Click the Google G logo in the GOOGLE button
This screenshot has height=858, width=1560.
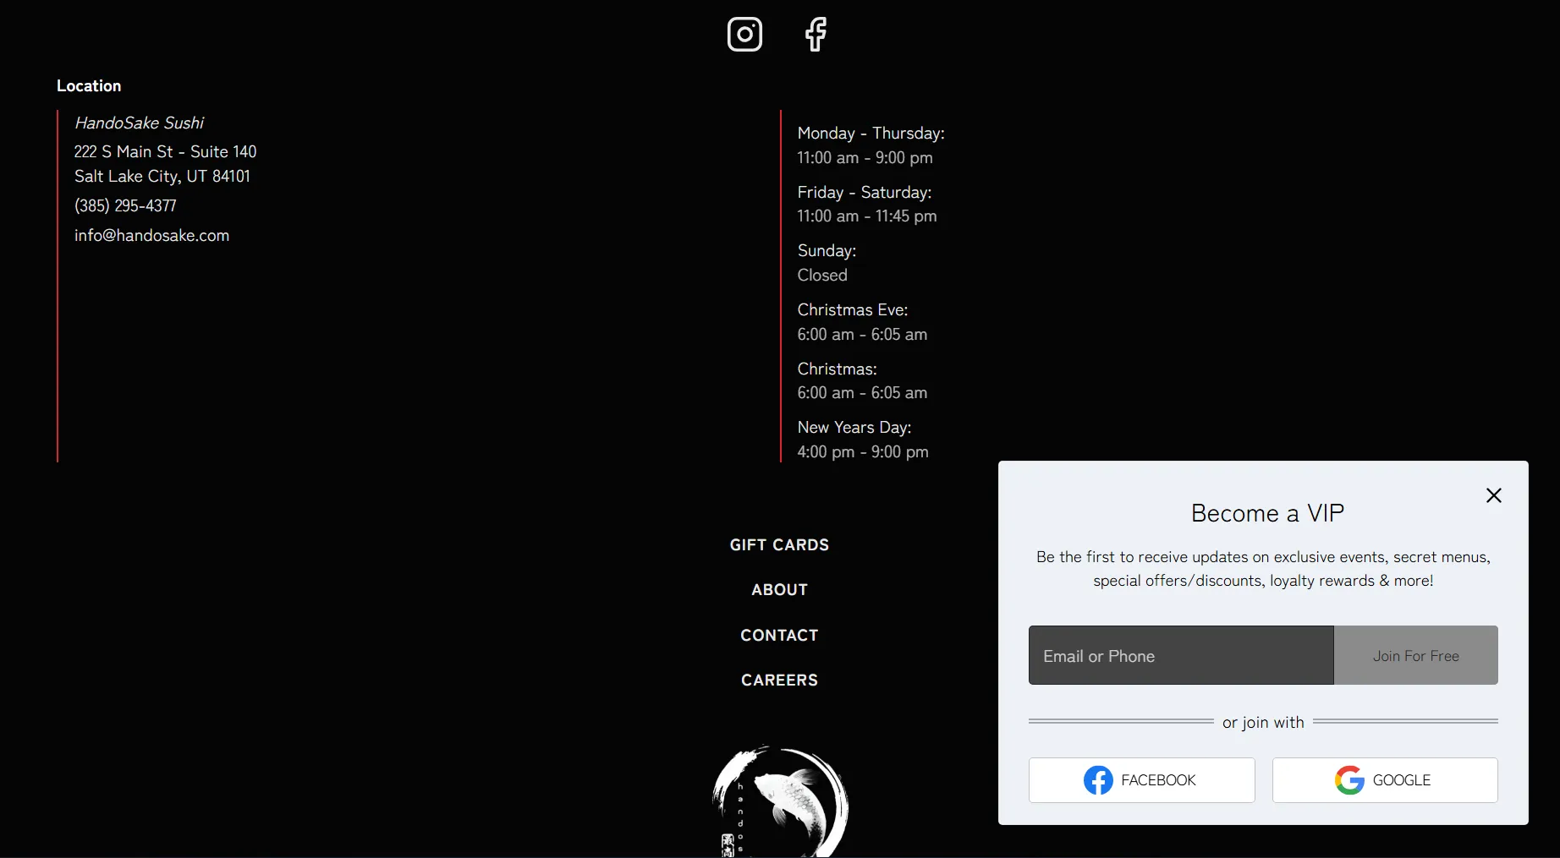[1348, 779]
